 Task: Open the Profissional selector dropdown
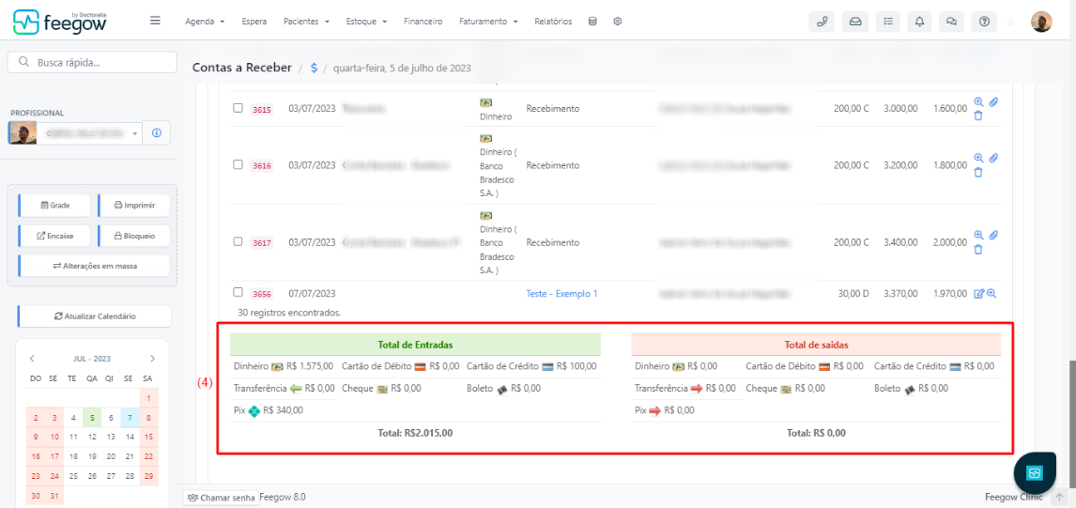tap(75, 132)
